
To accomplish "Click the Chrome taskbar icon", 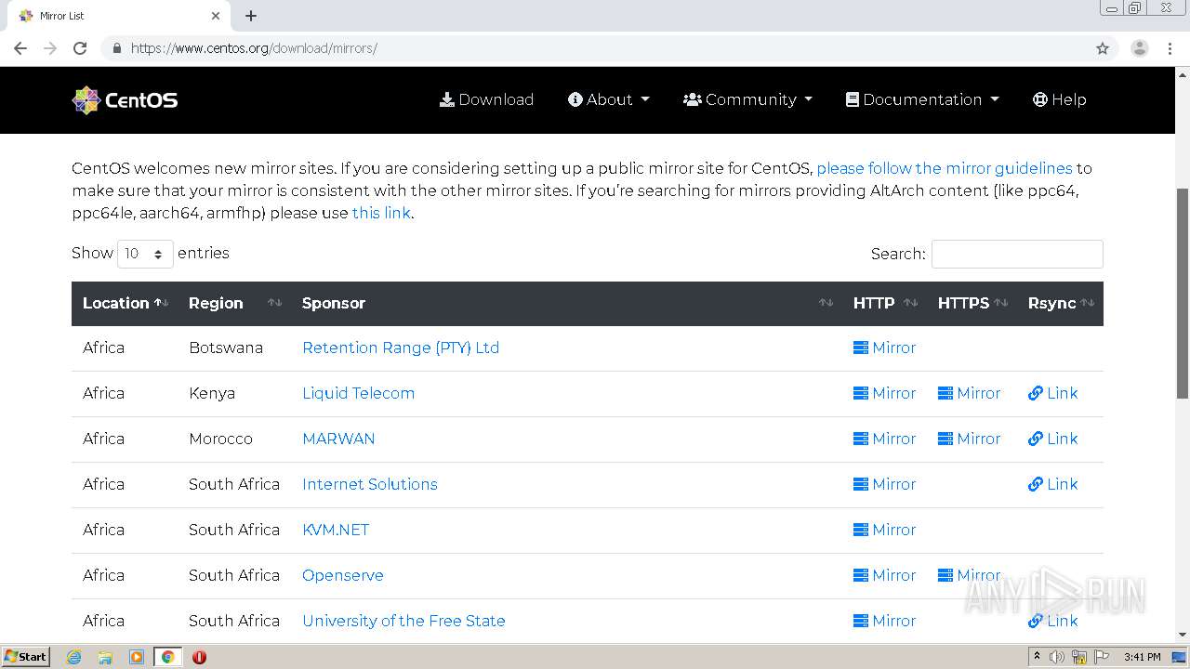I will pos(167,657).
